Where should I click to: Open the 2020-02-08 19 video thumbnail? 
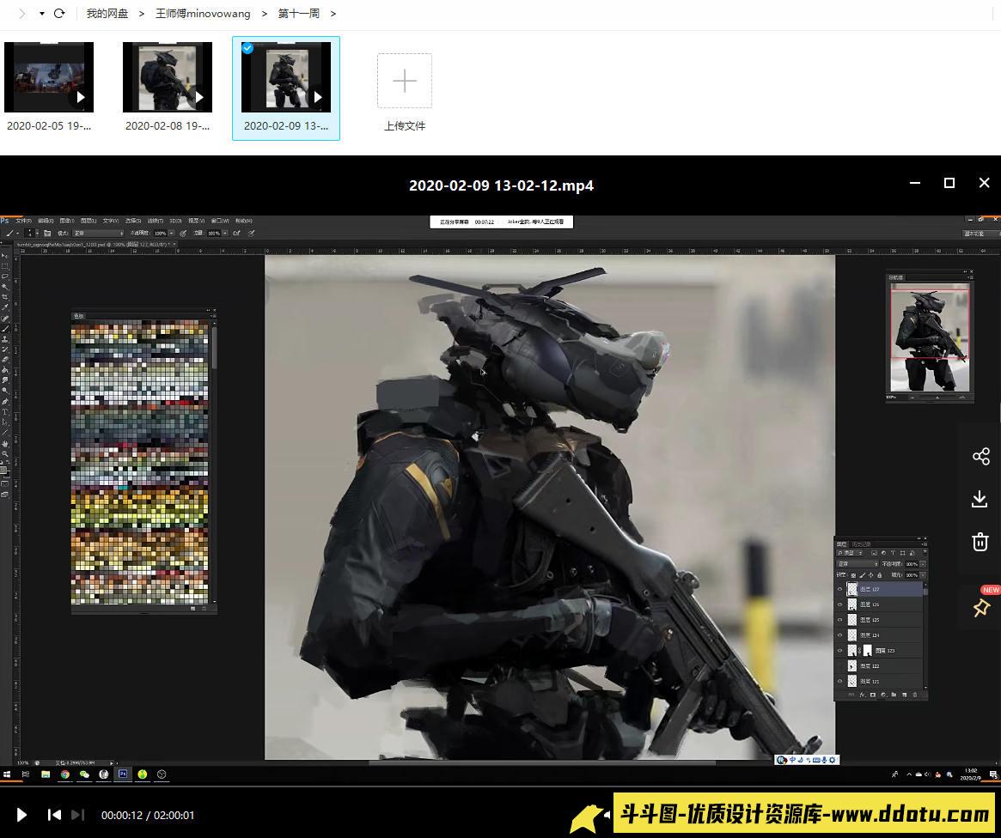pyautogui.click(x=168, y=77)
